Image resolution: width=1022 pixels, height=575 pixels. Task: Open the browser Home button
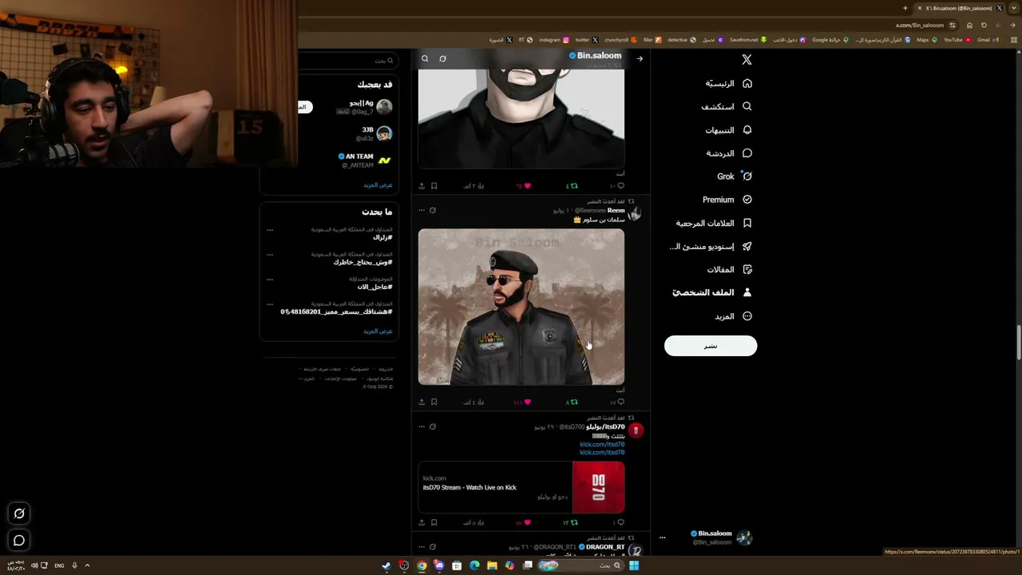pyautogui.click(x=969, y=25)
